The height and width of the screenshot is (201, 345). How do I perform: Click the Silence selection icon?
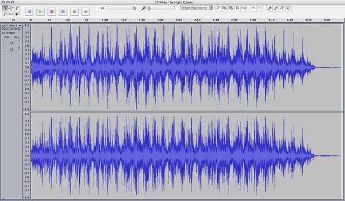point(244,9)
